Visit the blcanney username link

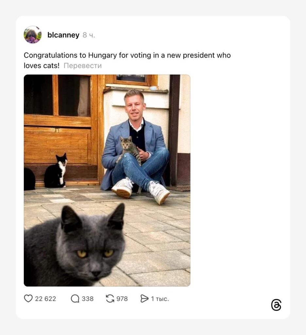click(x=63, y=35)
